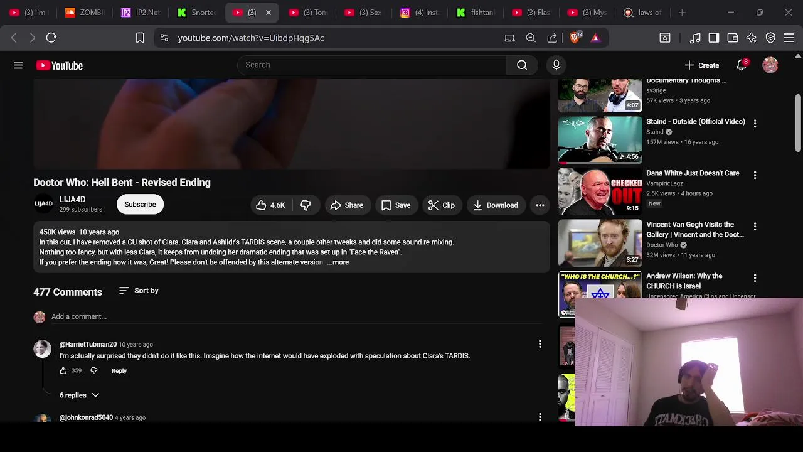The width and height of the screenshot is (803, 452).
Task: Share this page via address bar icon
Action: 552,38
